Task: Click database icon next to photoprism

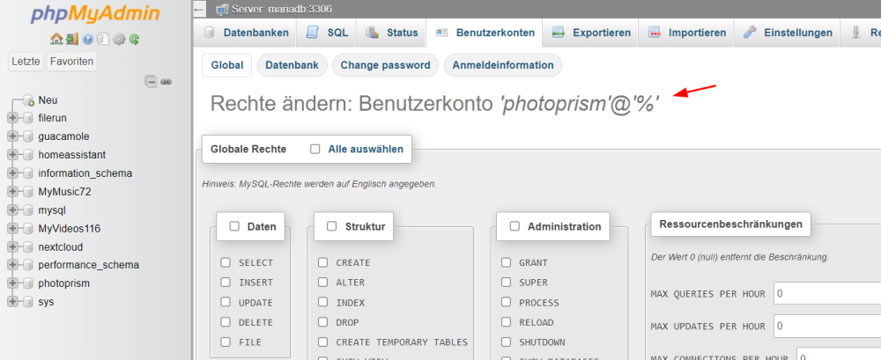Action: point(29,283)
